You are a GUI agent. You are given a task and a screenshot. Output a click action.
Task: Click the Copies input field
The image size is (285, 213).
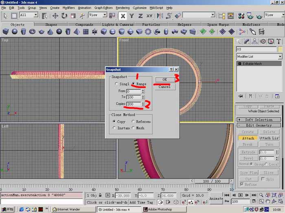pos(134,104)
